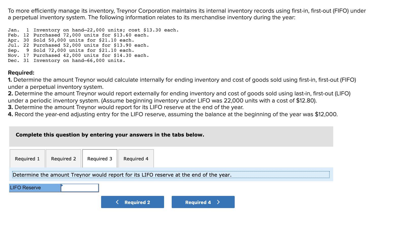This screenshot has width=414, height=237.
Task: Open the Required 4 tab
Action: [x=136, y=158]
